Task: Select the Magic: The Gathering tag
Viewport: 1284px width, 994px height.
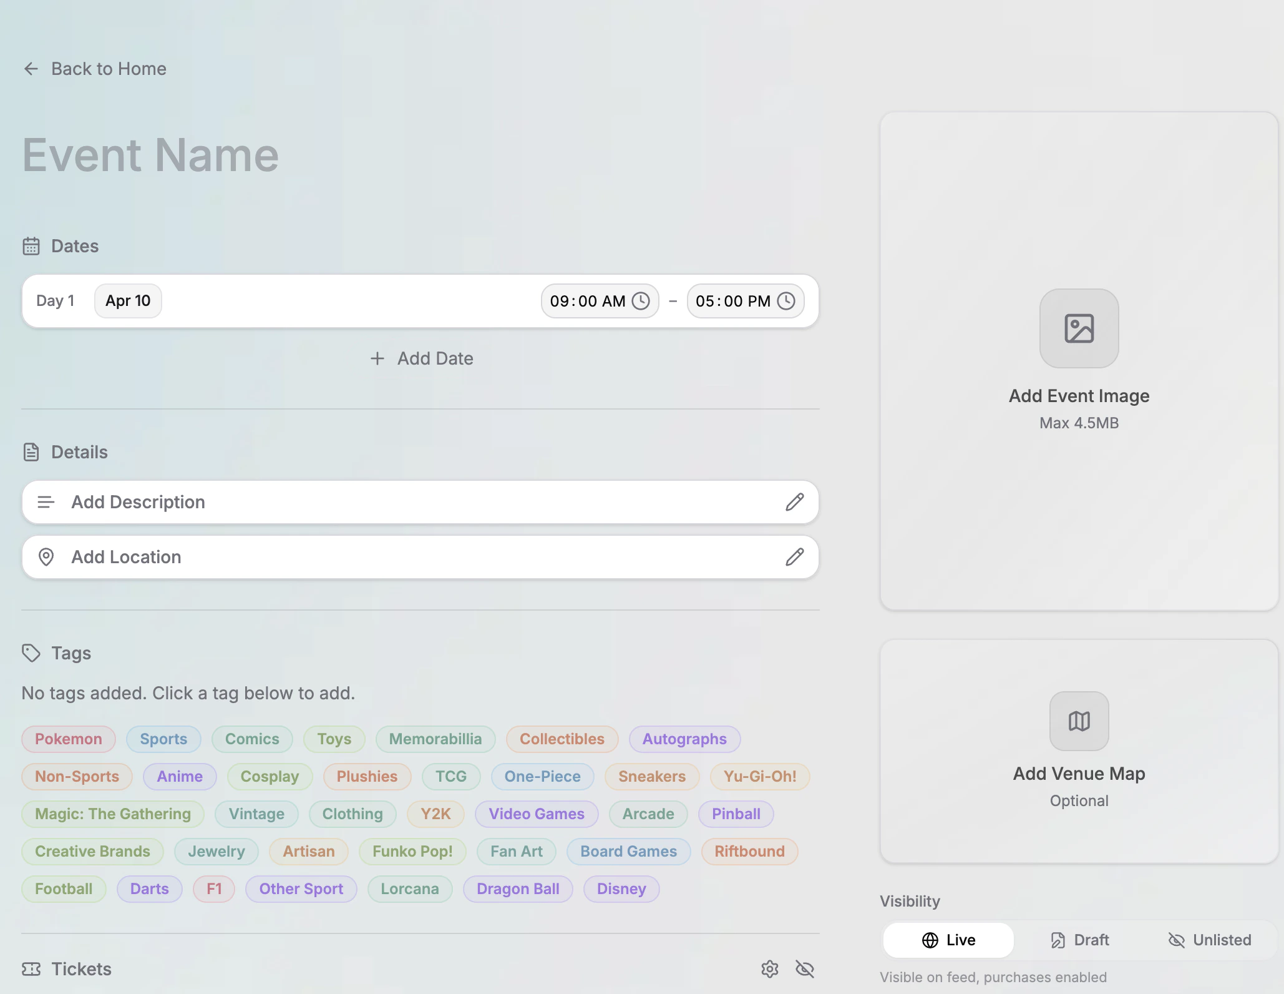Action: (x=113, y=814)
